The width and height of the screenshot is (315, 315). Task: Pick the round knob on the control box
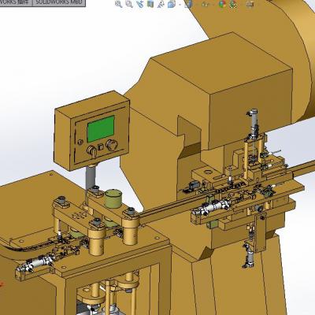[x=112, y=145]
